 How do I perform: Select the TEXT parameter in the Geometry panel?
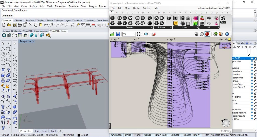click(150, 23)
